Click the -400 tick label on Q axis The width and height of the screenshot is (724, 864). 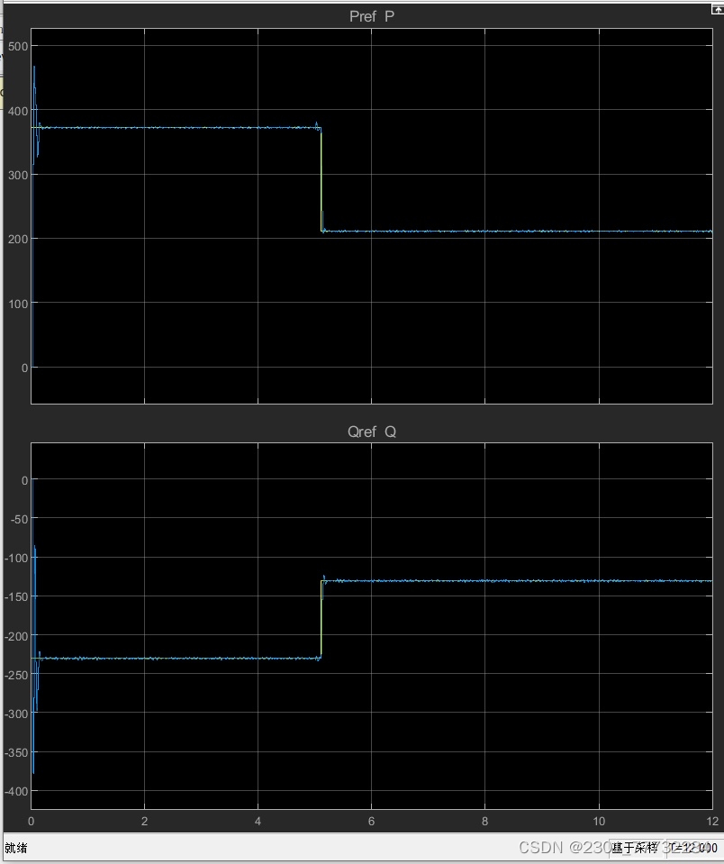pyautogui.click(x=16, y=791)
